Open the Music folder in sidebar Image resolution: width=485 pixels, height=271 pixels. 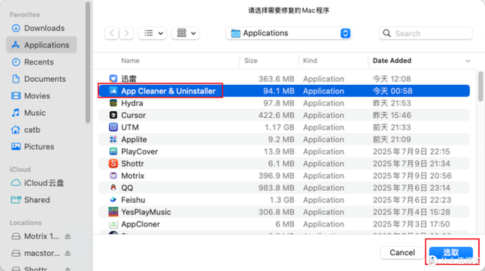(28, 113)
